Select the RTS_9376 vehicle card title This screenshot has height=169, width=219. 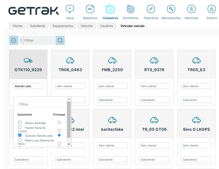click(x=154, y=70)
